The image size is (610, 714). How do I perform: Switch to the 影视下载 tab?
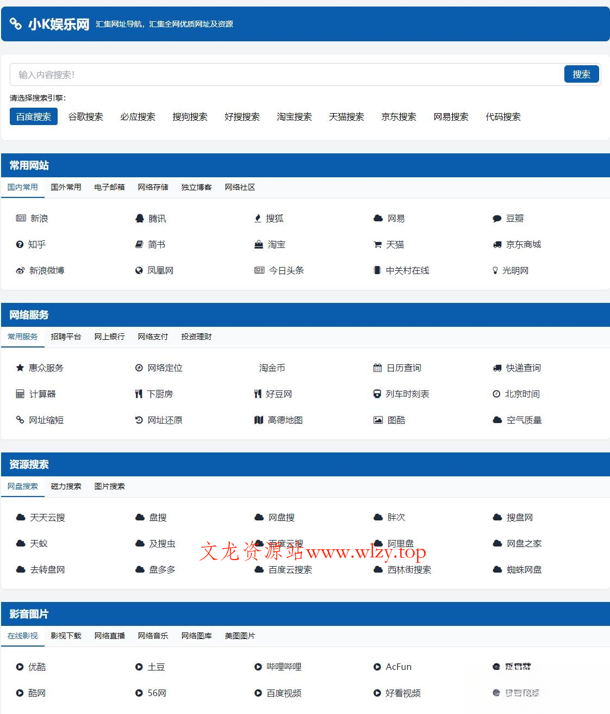[x=66, y=636]
